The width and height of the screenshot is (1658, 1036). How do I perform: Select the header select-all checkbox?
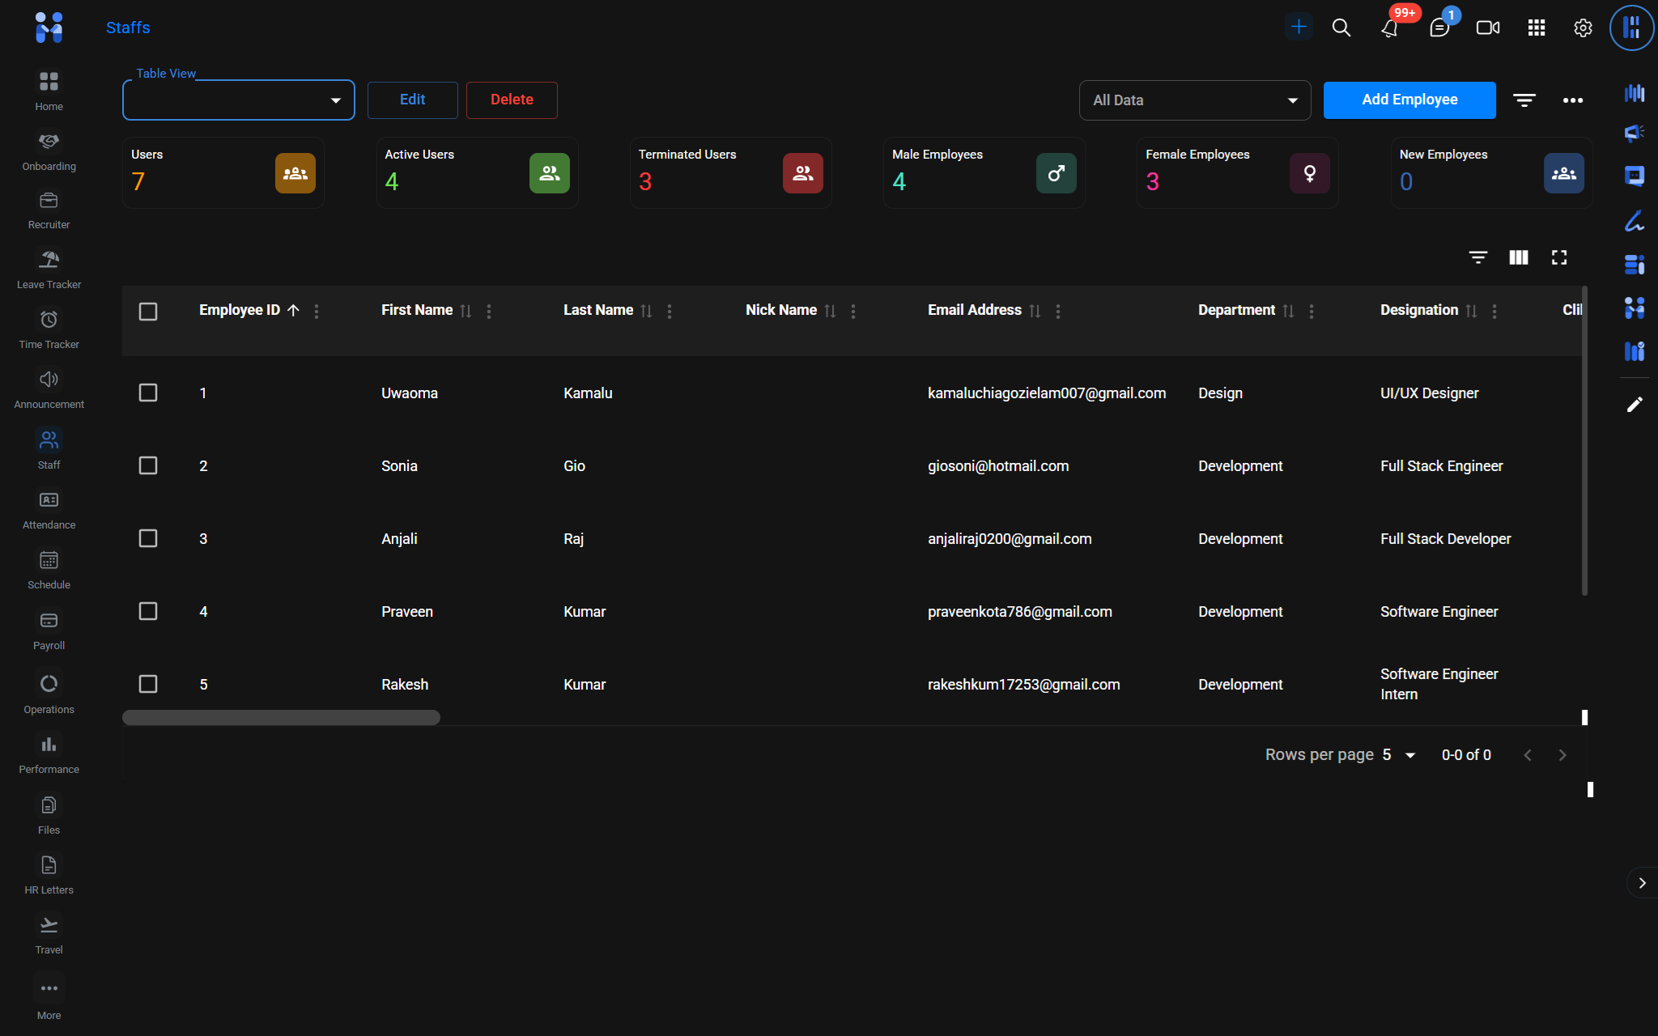click(x=148, y=312)
